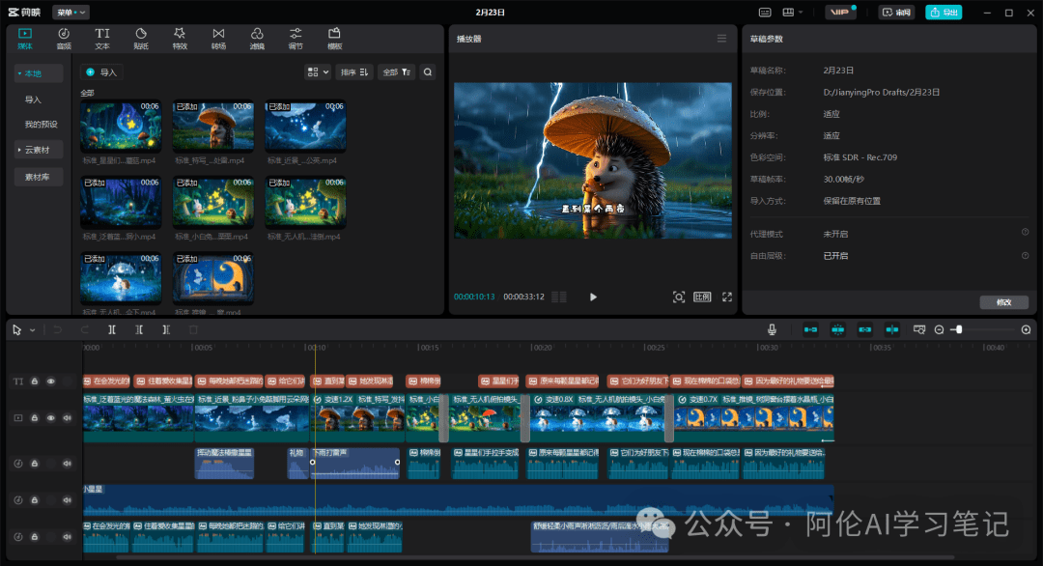Lock the text subtitle track
Viewport: 1043px width, 566px height.
coord(35,382)
